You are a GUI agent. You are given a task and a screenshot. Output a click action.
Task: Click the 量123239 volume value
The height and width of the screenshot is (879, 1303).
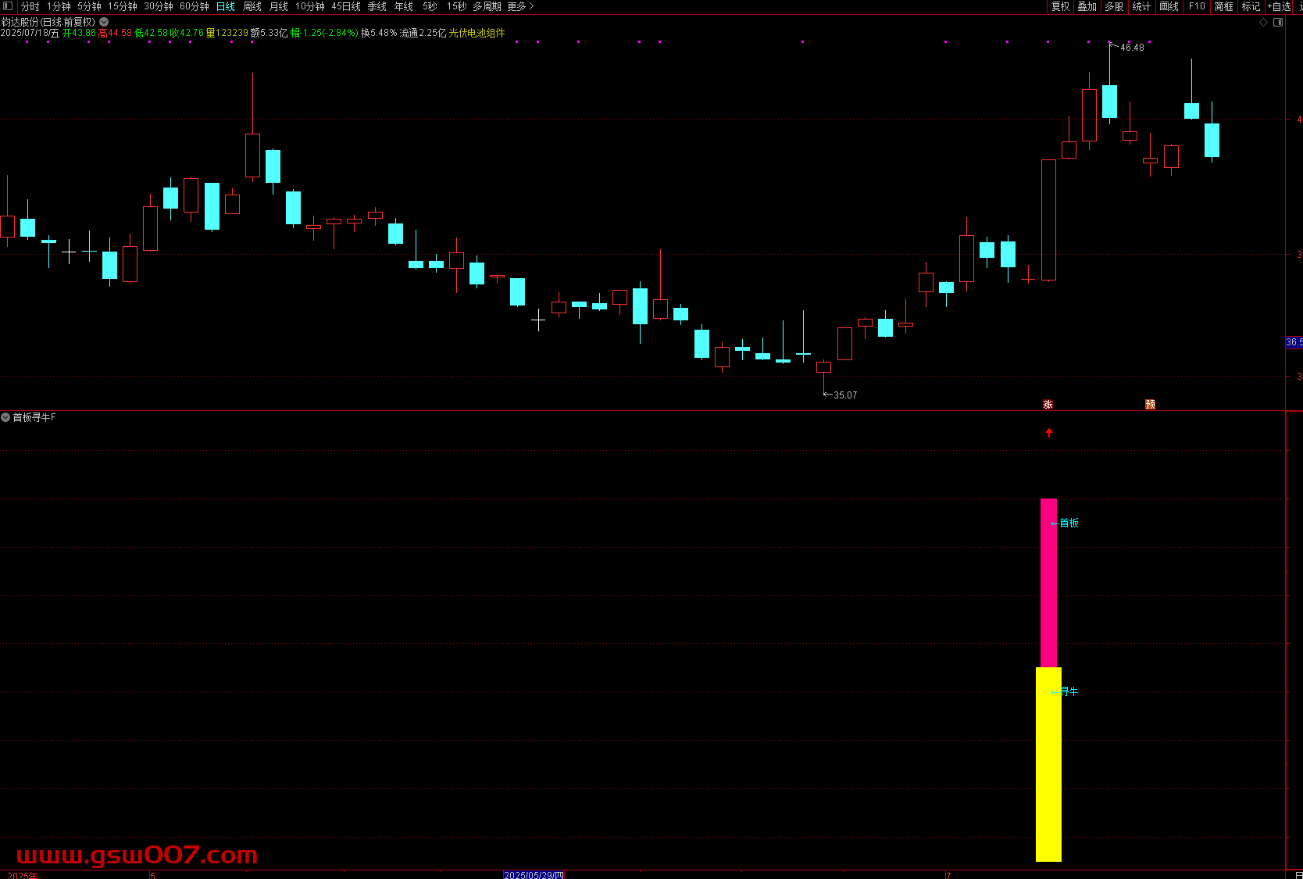[x=227, y=33]
